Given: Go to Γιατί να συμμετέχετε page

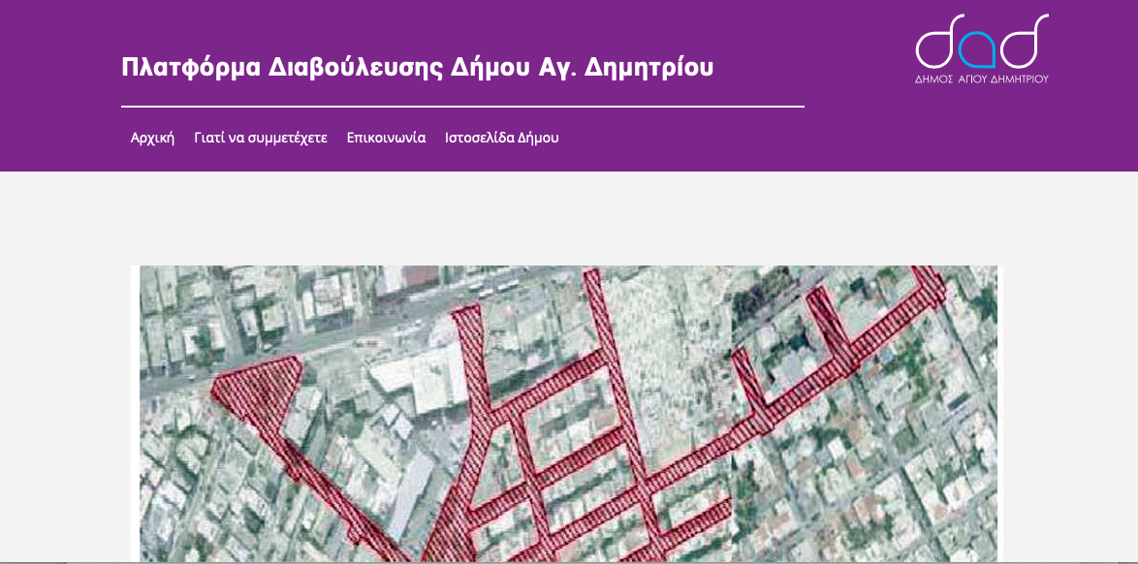Looking at the screenshot, I should (261, 138).
